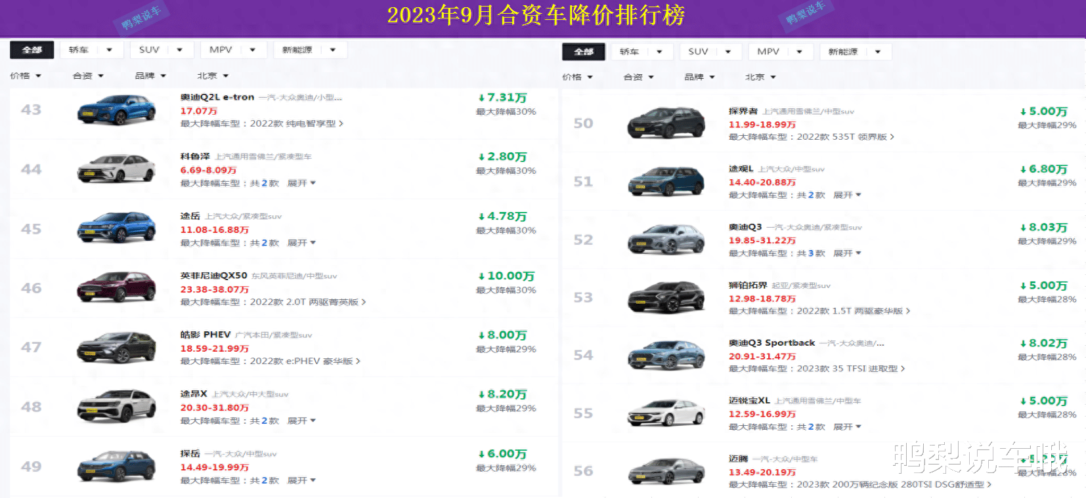The image size is (1086, 498).
Task: Open the SUV dropdown in left panel
Action: (x=162, y=50)
